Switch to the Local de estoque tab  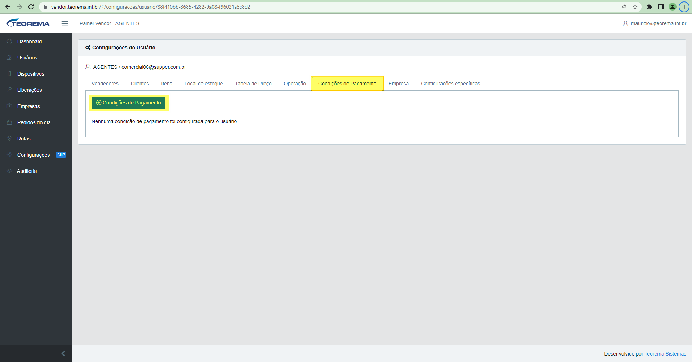click(204, 84)
